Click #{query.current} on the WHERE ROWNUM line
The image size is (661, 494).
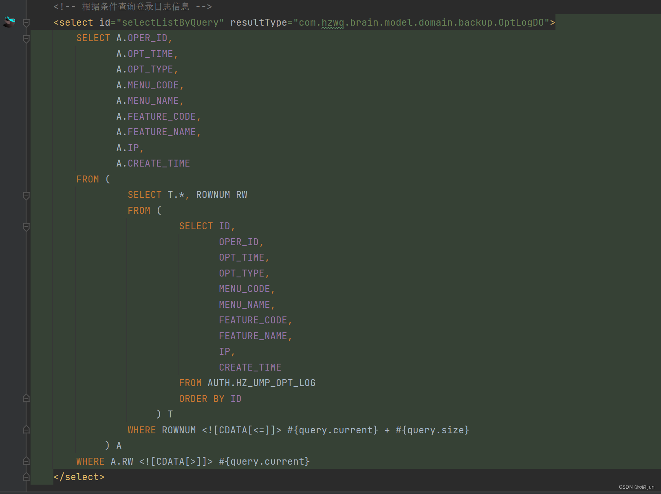point(333,430)
